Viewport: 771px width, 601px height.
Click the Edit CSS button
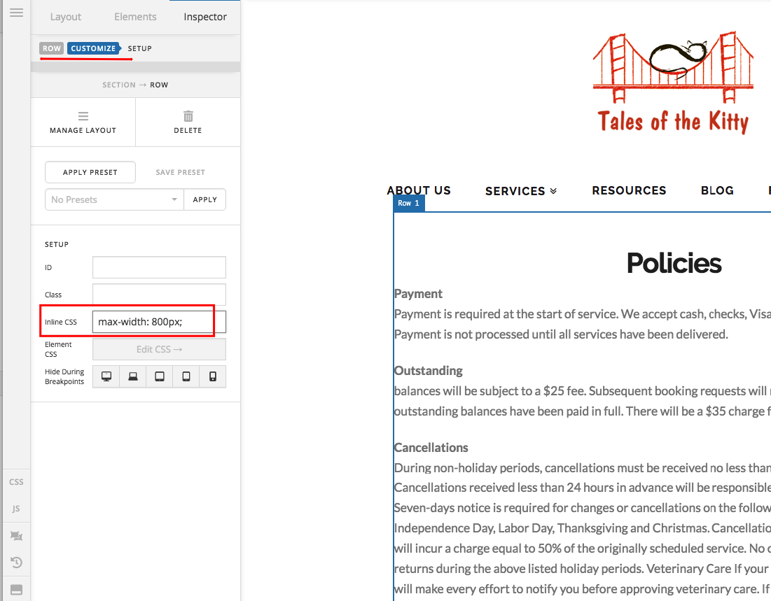pyautogui.click(x=160, y=349)
